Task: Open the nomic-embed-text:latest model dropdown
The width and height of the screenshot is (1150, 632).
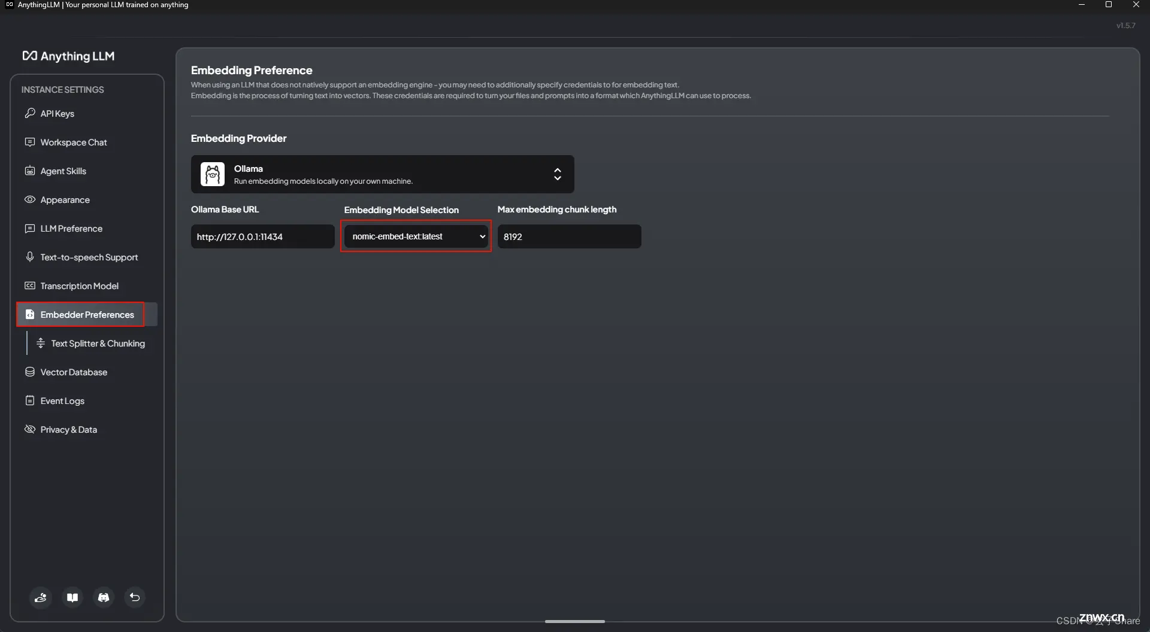Action: [416, 236]
